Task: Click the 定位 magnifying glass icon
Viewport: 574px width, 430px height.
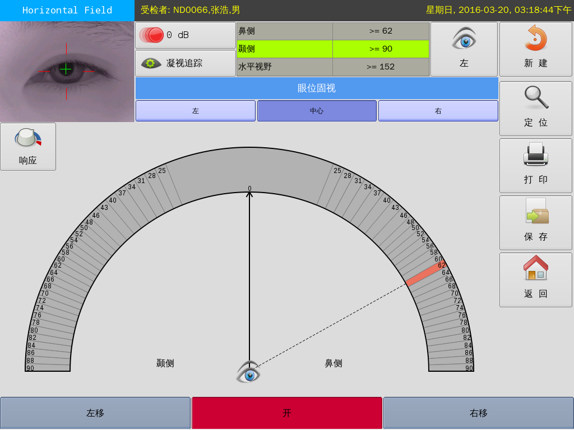Action: pyautogui.click(x=535, y=98)
